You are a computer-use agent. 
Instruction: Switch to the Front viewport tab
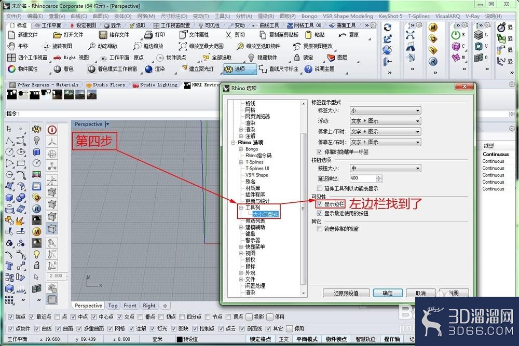[130, 306]
